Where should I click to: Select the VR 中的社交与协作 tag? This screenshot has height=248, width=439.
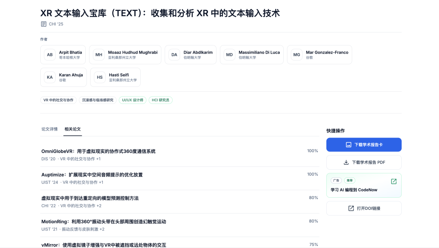[x=59, y=100]
